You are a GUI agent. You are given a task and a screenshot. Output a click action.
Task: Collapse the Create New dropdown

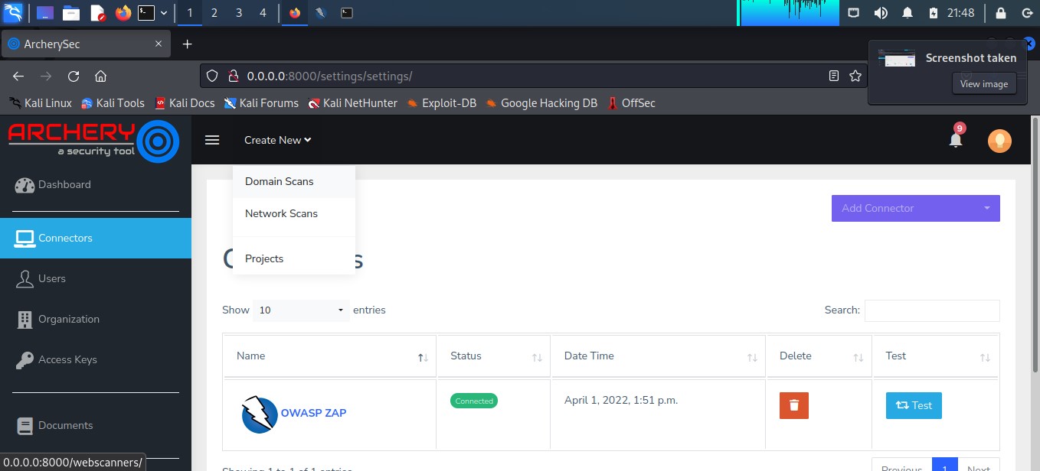(276, 140)
